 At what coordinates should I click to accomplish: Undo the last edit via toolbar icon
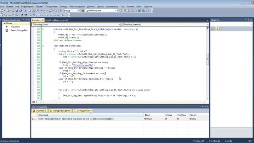(38, 11)
